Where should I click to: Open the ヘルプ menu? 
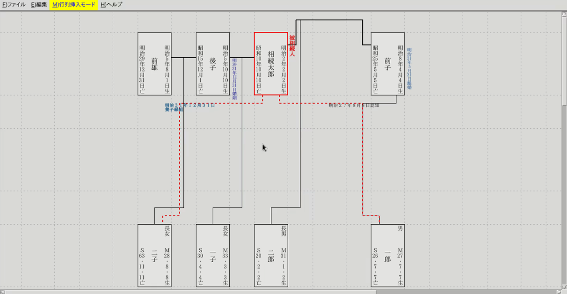tap(111, 5)
